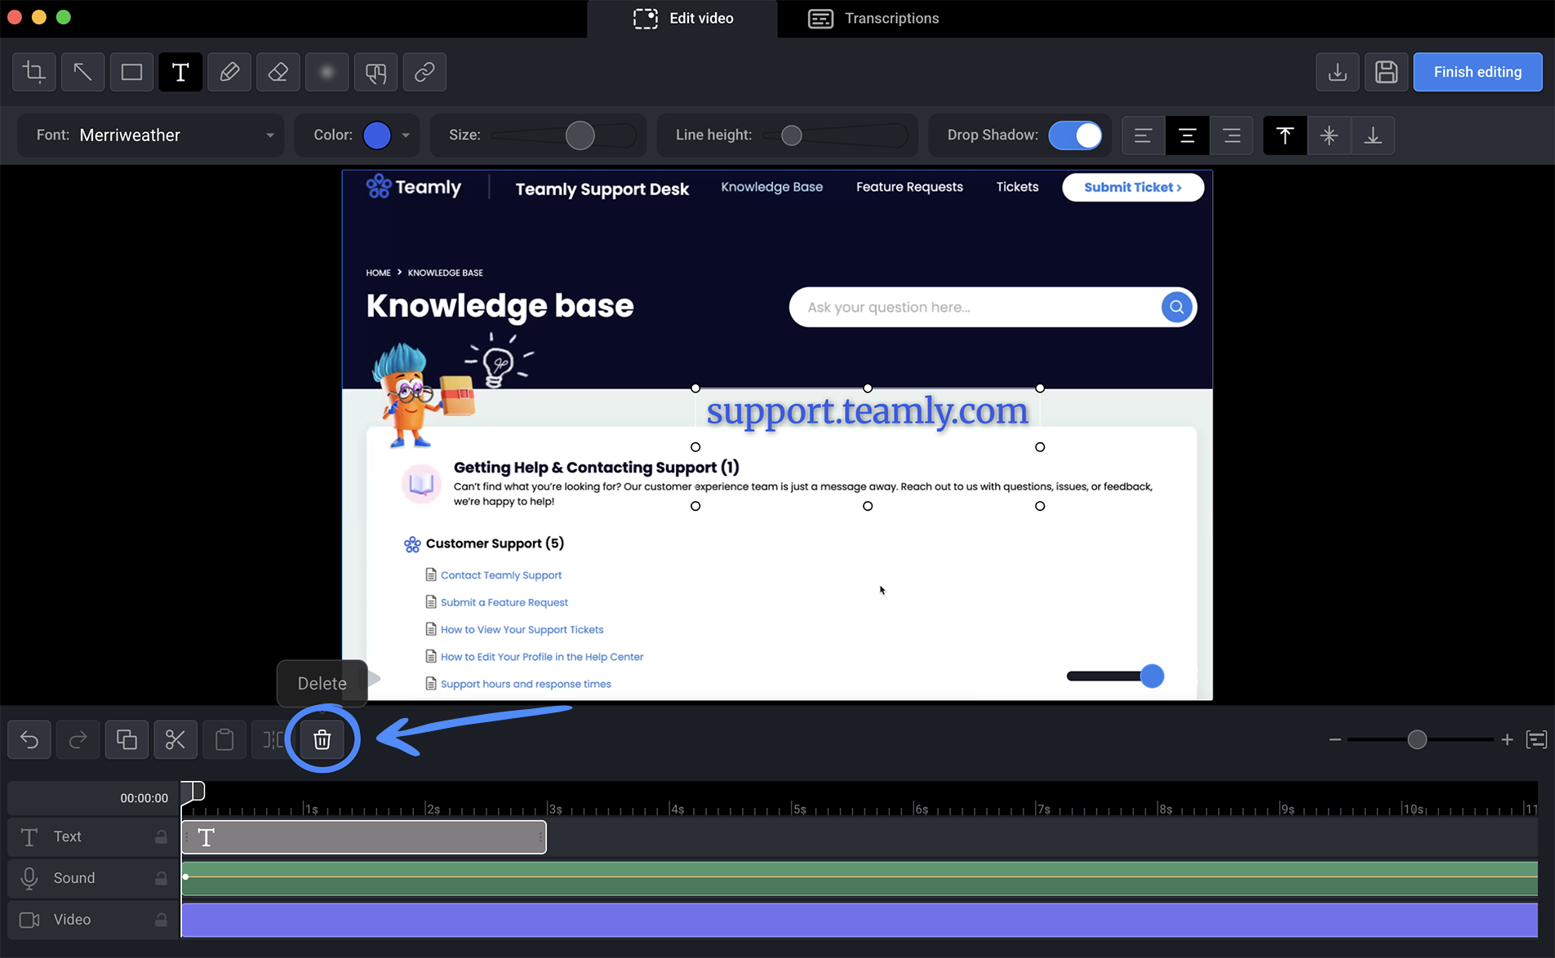This screenshot has height=958, width=1555.
Task: Click the 00:00:00 timecode display
Action: (x=144, y=798)
